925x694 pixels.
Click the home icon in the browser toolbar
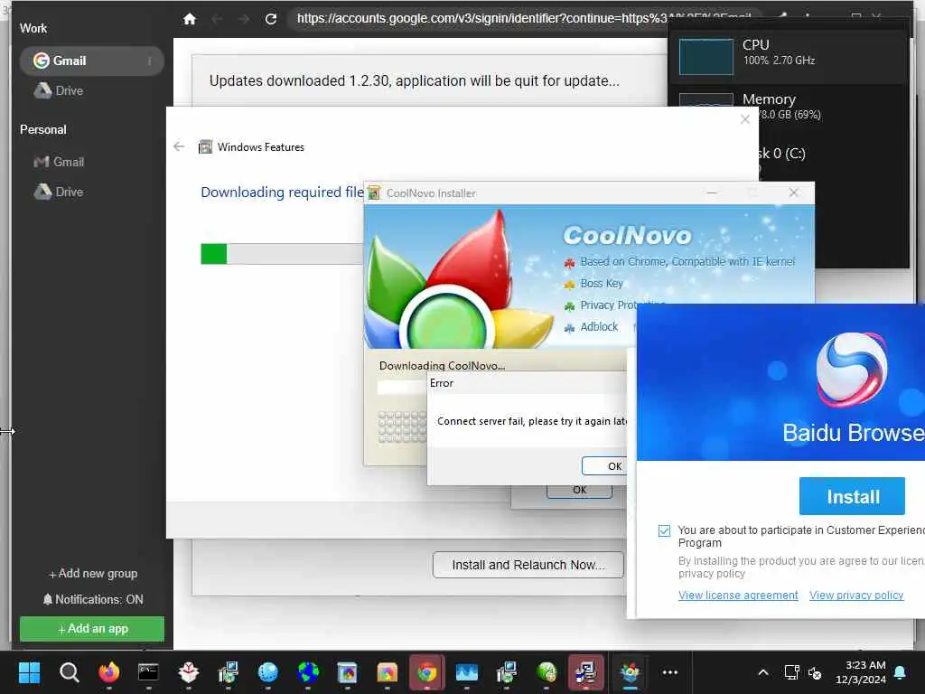(190, 19)
